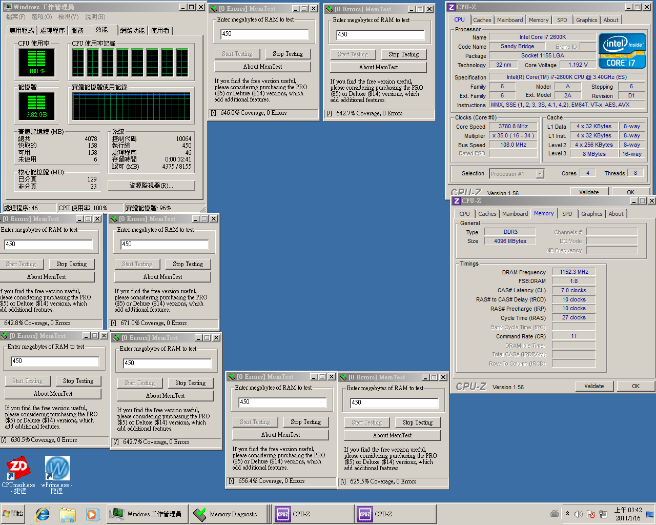656x525 pixels.
Task: Click '671.0% Coverage, 0 Errors' status text
Action: pos(154,323)
